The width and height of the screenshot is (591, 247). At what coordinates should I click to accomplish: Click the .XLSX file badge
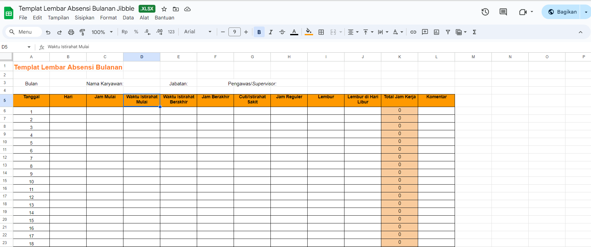147,9
